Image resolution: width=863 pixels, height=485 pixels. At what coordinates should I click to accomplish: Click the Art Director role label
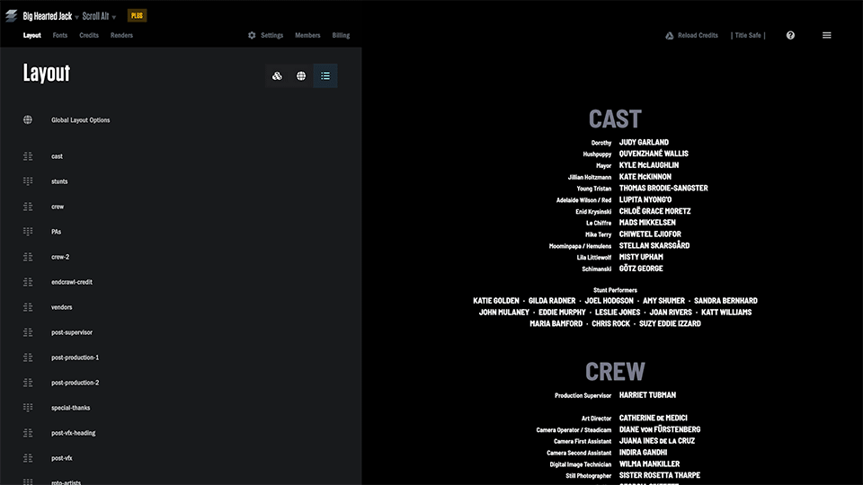596,419
